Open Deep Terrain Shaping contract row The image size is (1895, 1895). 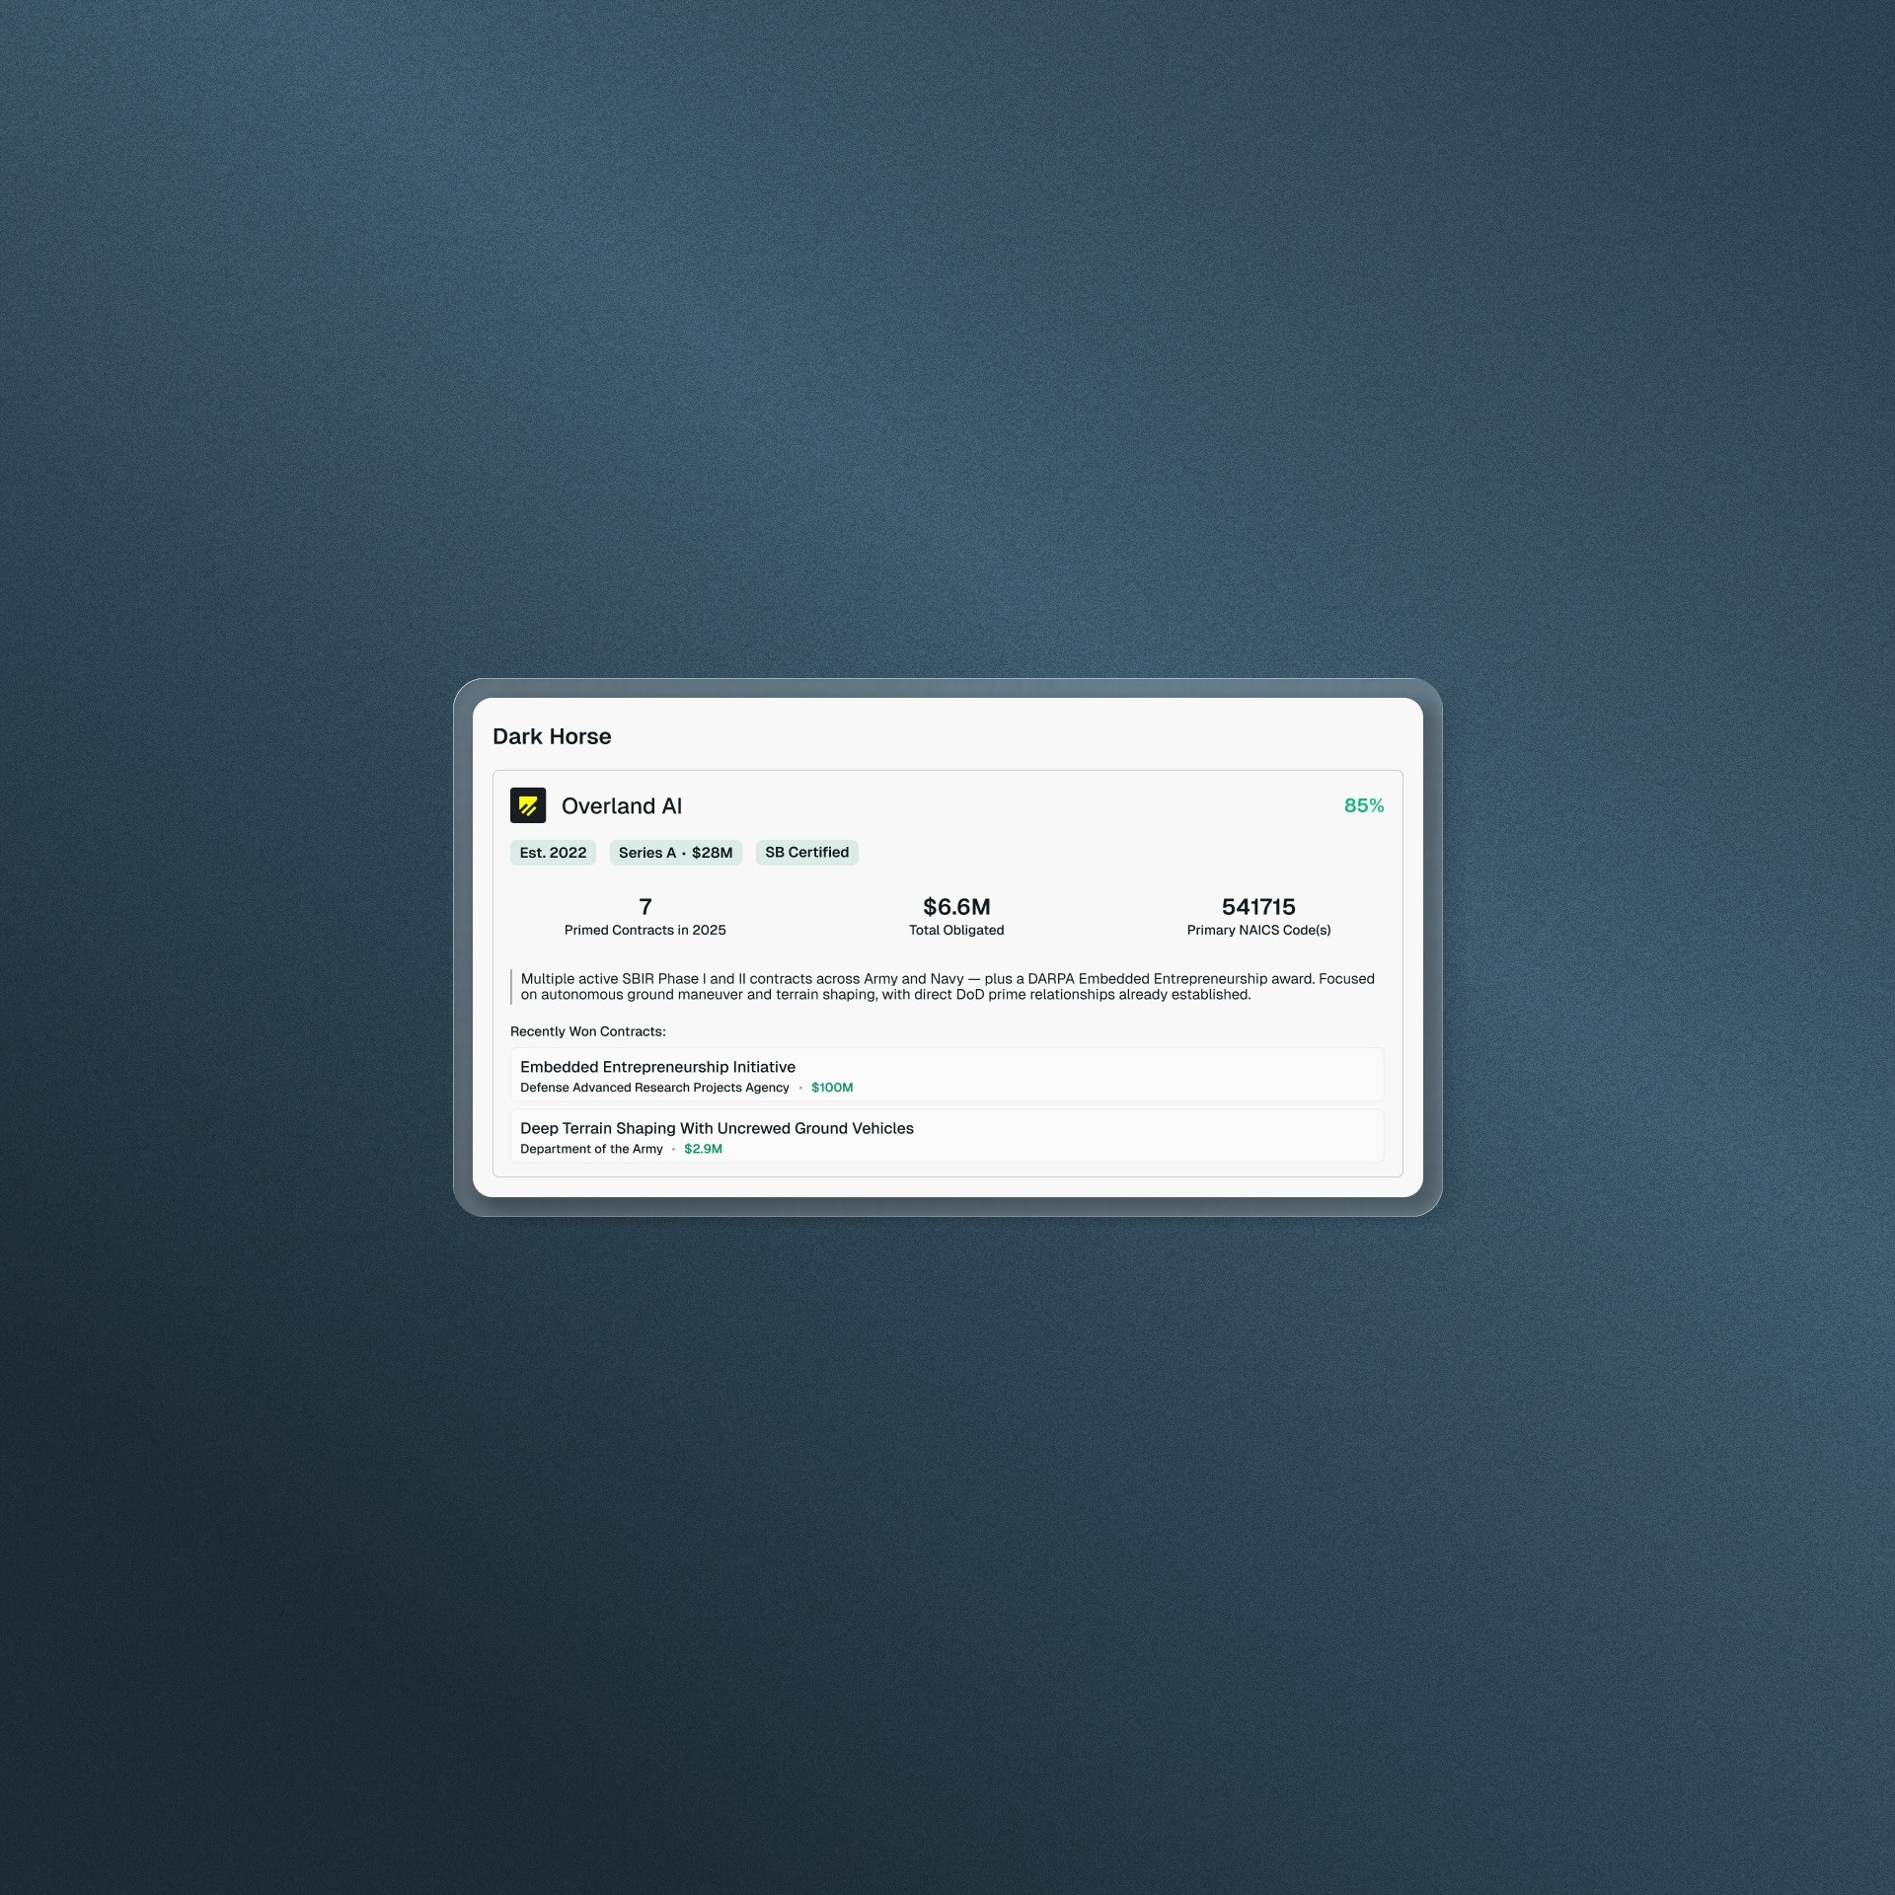(717, 1128)
